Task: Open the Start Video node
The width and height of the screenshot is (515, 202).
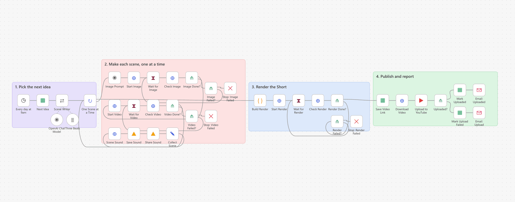Action: point(115,106)
